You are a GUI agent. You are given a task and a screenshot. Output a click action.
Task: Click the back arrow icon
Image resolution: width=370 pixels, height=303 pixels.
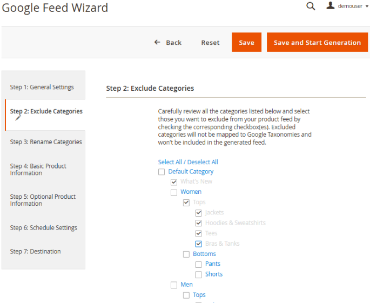(157, 42)
